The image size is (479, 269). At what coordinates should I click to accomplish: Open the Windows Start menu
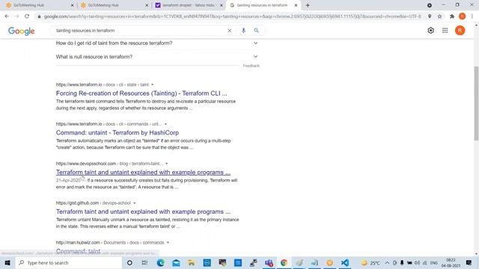coord(7,262)
